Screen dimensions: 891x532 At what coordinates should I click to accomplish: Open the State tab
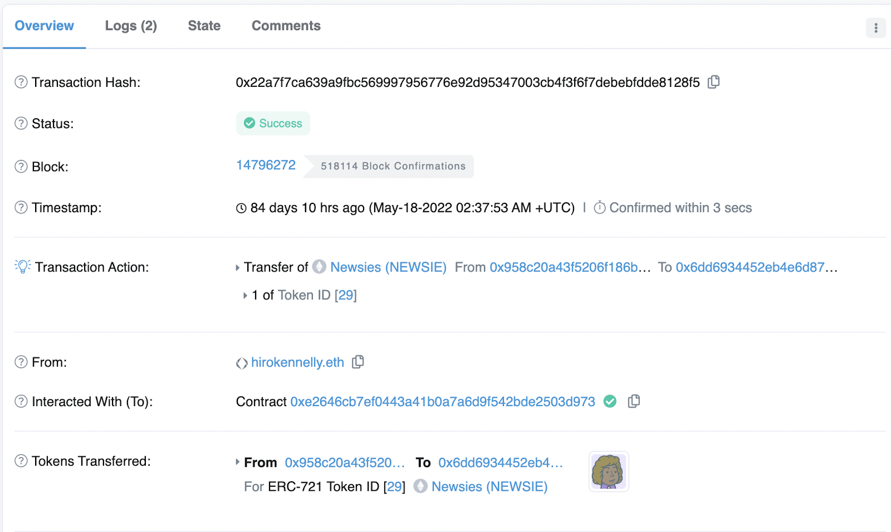(204, 26)
